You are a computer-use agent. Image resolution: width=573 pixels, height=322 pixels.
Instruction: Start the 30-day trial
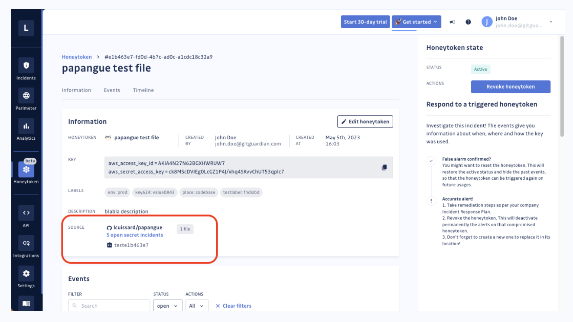coord(365,22)
